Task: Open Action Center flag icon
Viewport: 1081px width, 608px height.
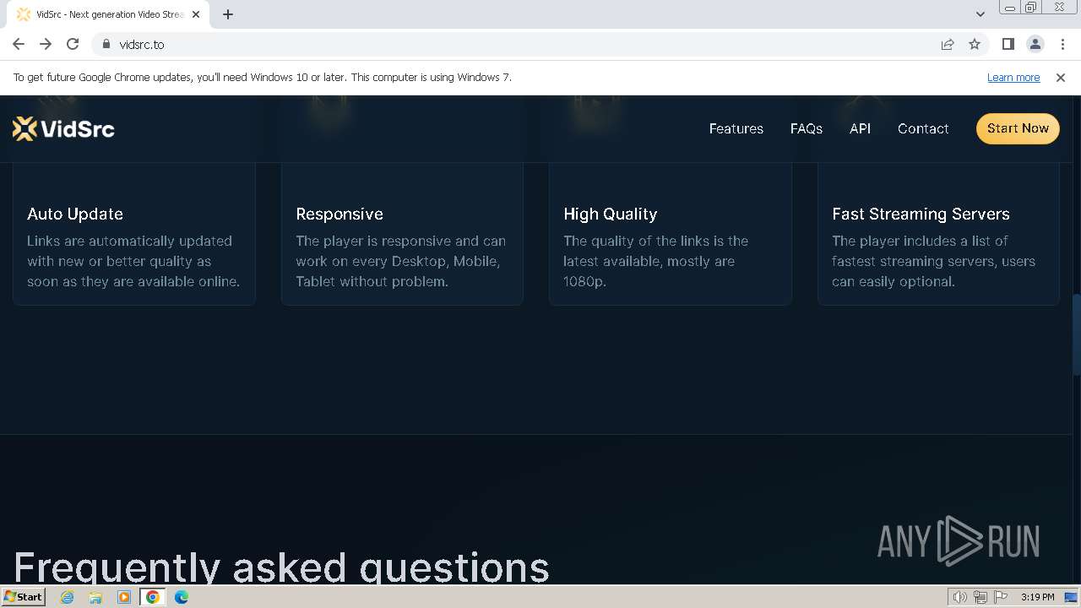Action: click(x=1001, y=597)
